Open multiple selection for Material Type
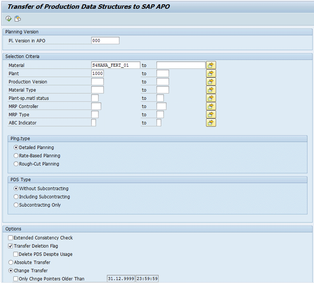314x284 pixels. click(211, 90)
